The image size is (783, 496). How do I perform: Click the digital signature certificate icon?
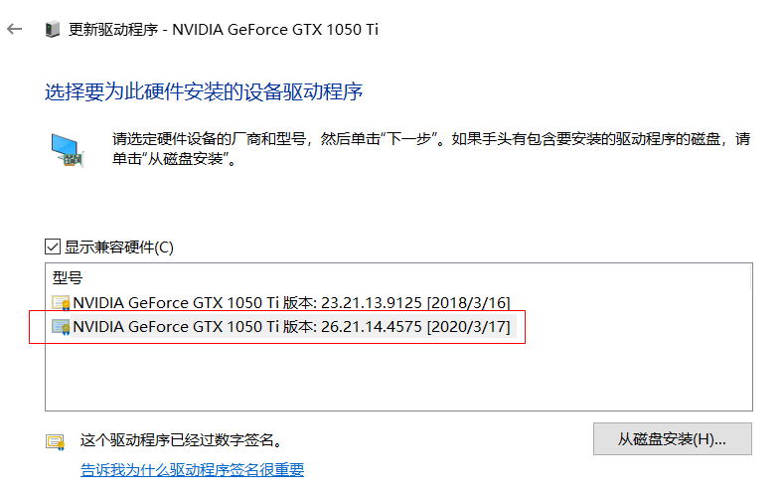click(x=55, y=441)
